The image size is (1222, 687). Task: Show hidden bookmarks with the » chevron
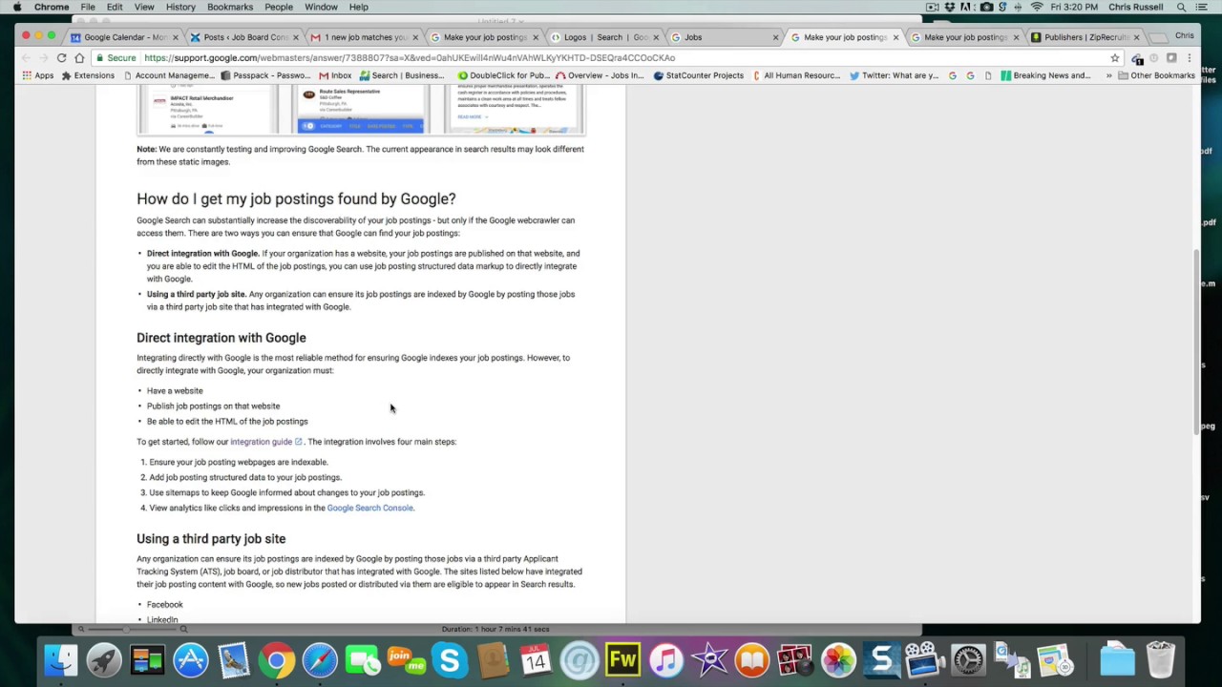(x=1108, y=75)
